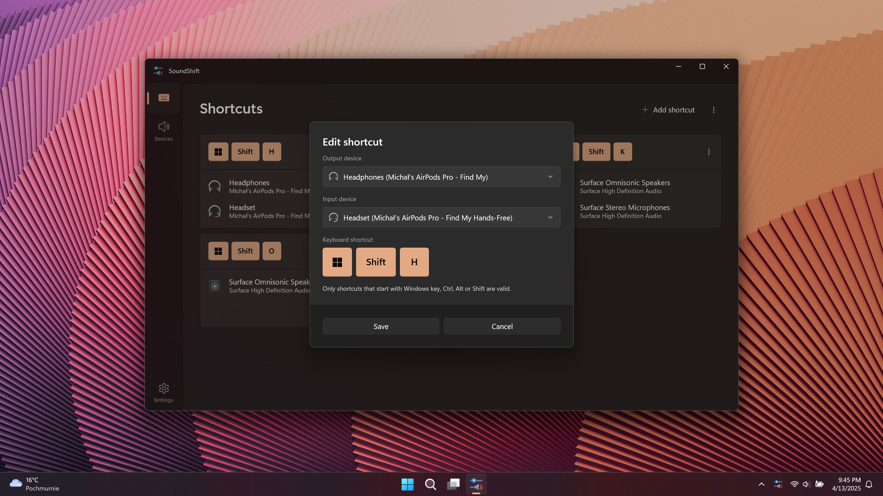Open Windows Search from taskbar
This screenshot has width=883, height=496.
point(430,484)
